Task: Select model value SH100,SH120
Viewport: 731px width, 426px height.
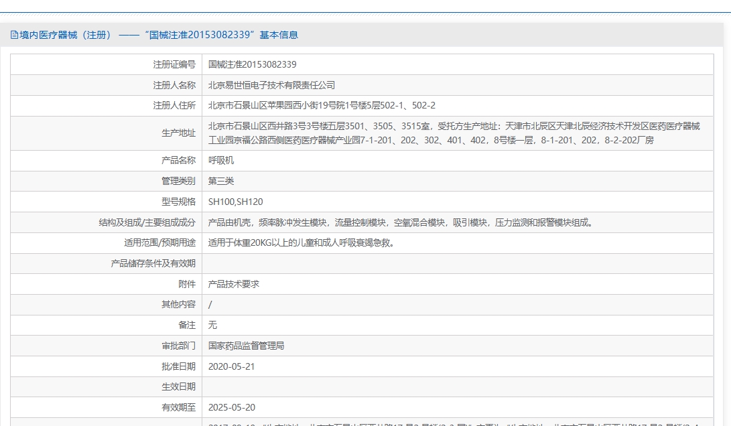Action: pos(235,202)
